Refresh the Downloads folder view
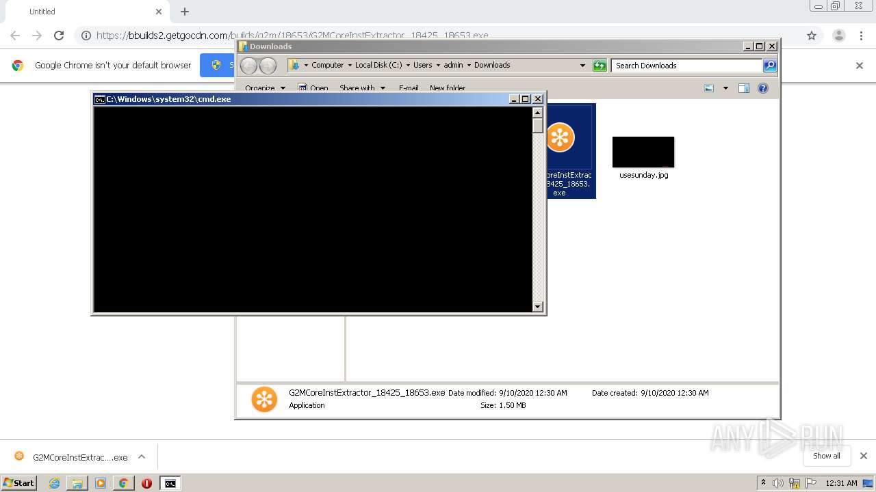 click(600, 66)
